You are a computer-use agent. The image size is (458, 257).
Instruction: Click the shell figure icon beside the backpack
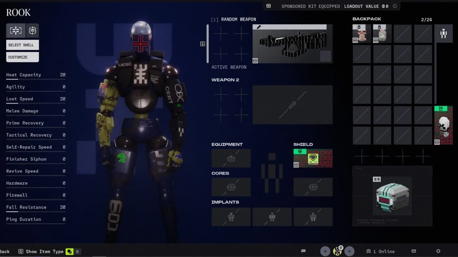pos(443,34)
